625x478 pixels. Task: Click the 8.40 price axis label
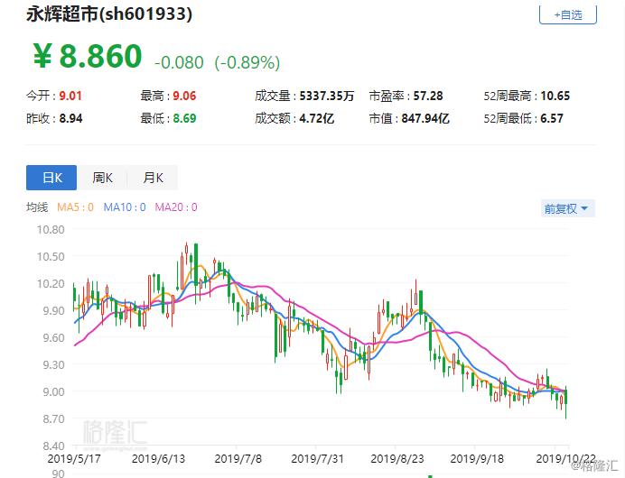coord(53,446)
